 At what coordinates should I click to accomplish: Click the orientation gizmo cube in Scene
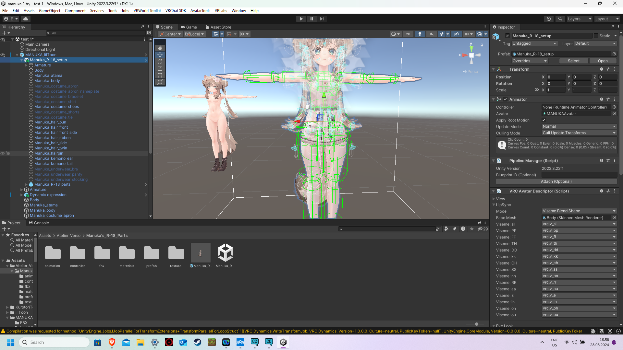[x=471, y=55]
